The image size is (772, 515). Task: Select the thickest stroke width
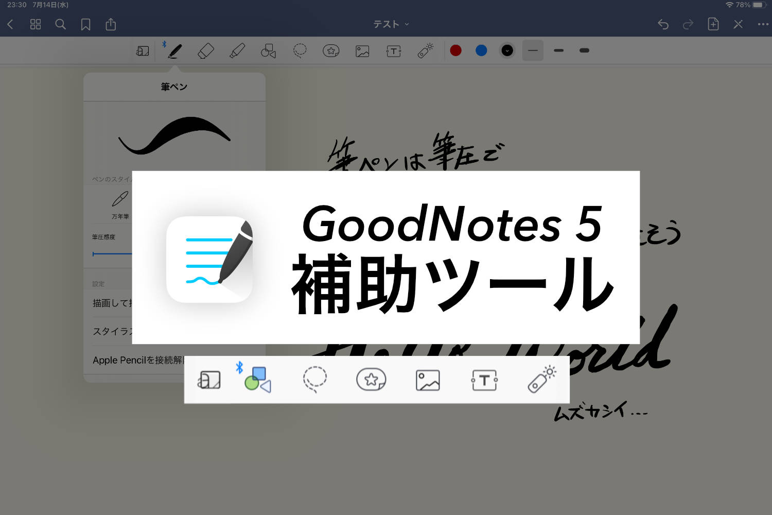point(584,50)
